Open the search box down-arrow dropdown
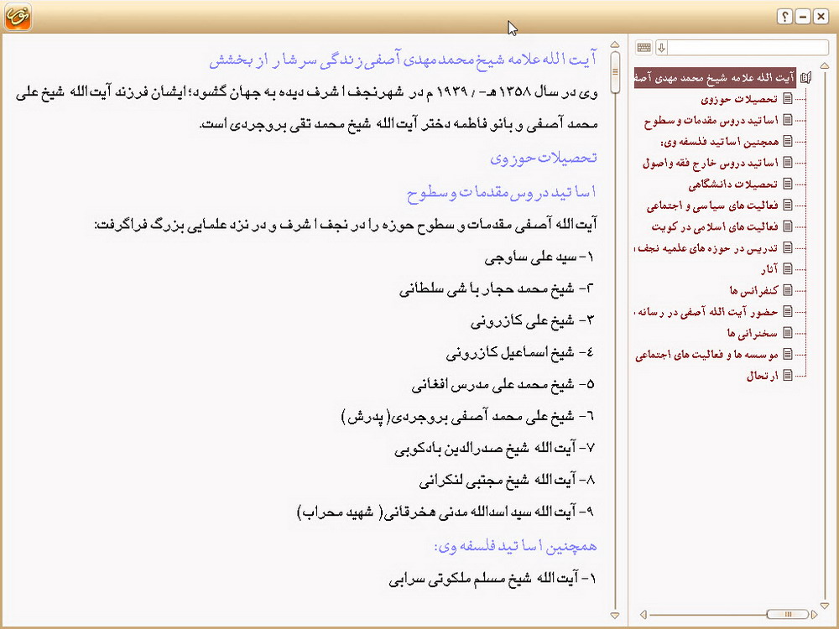The width and height of the screenshot is (839, 629). pyautogui.click(x=661, y=48)
